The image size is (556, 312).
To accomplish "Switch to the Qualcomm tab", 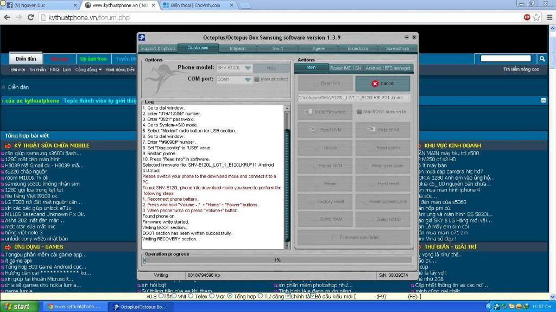I will 198,48.
